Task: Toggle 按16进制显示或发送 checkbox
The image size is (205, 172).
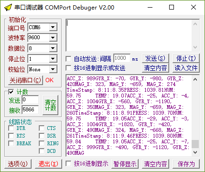Action: 68,68
